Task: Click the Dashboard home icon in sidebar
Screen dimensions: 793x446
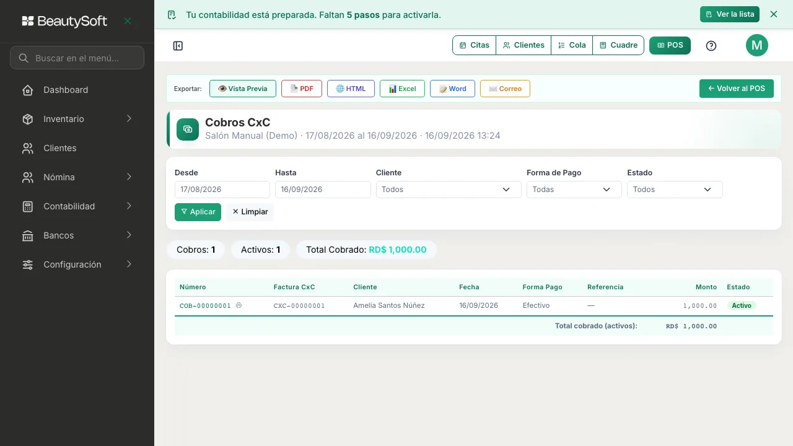Action: click(28, 90)
